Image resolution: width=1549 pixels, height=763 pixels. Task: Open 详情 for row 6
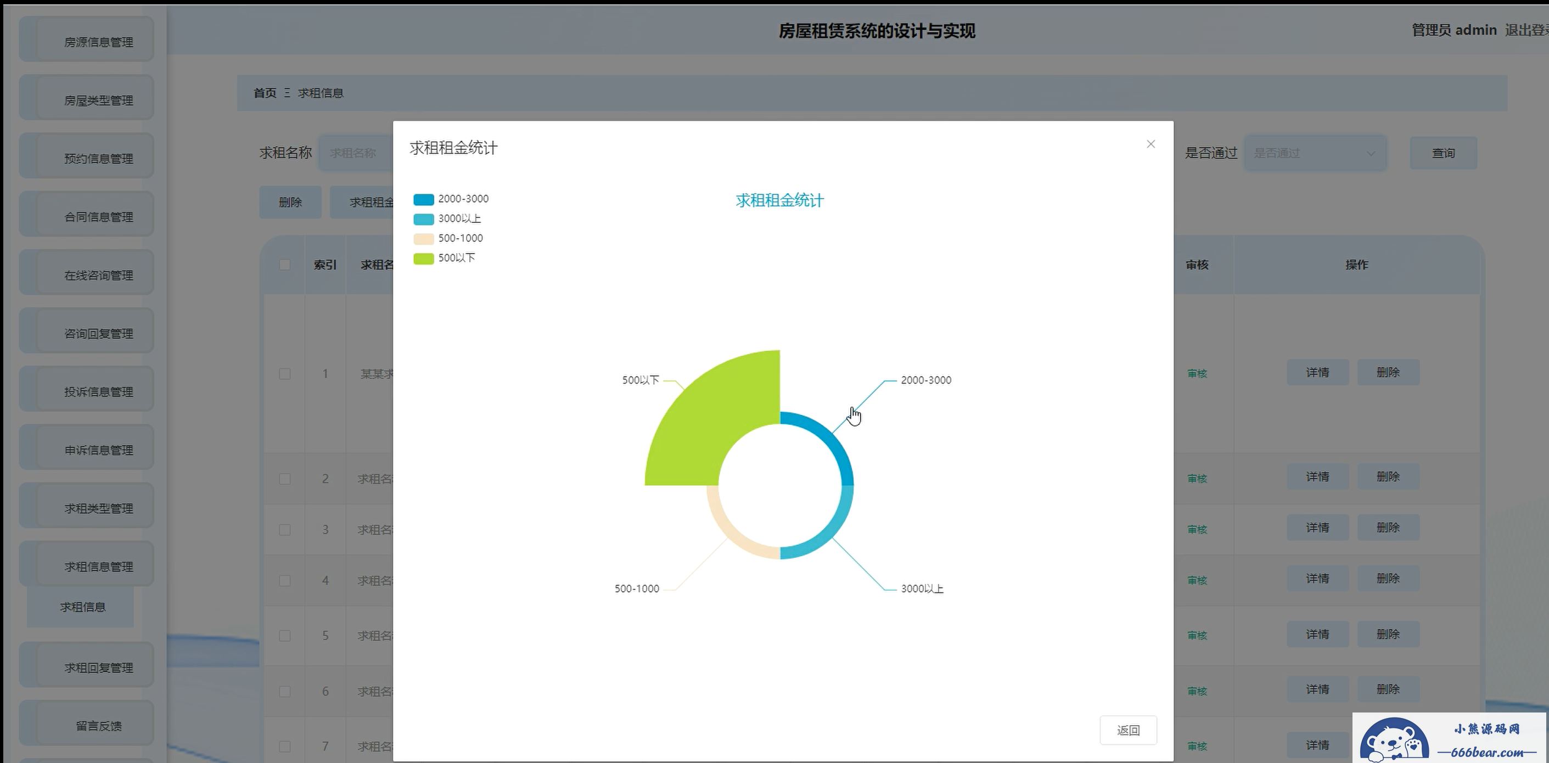point(1317,689)
